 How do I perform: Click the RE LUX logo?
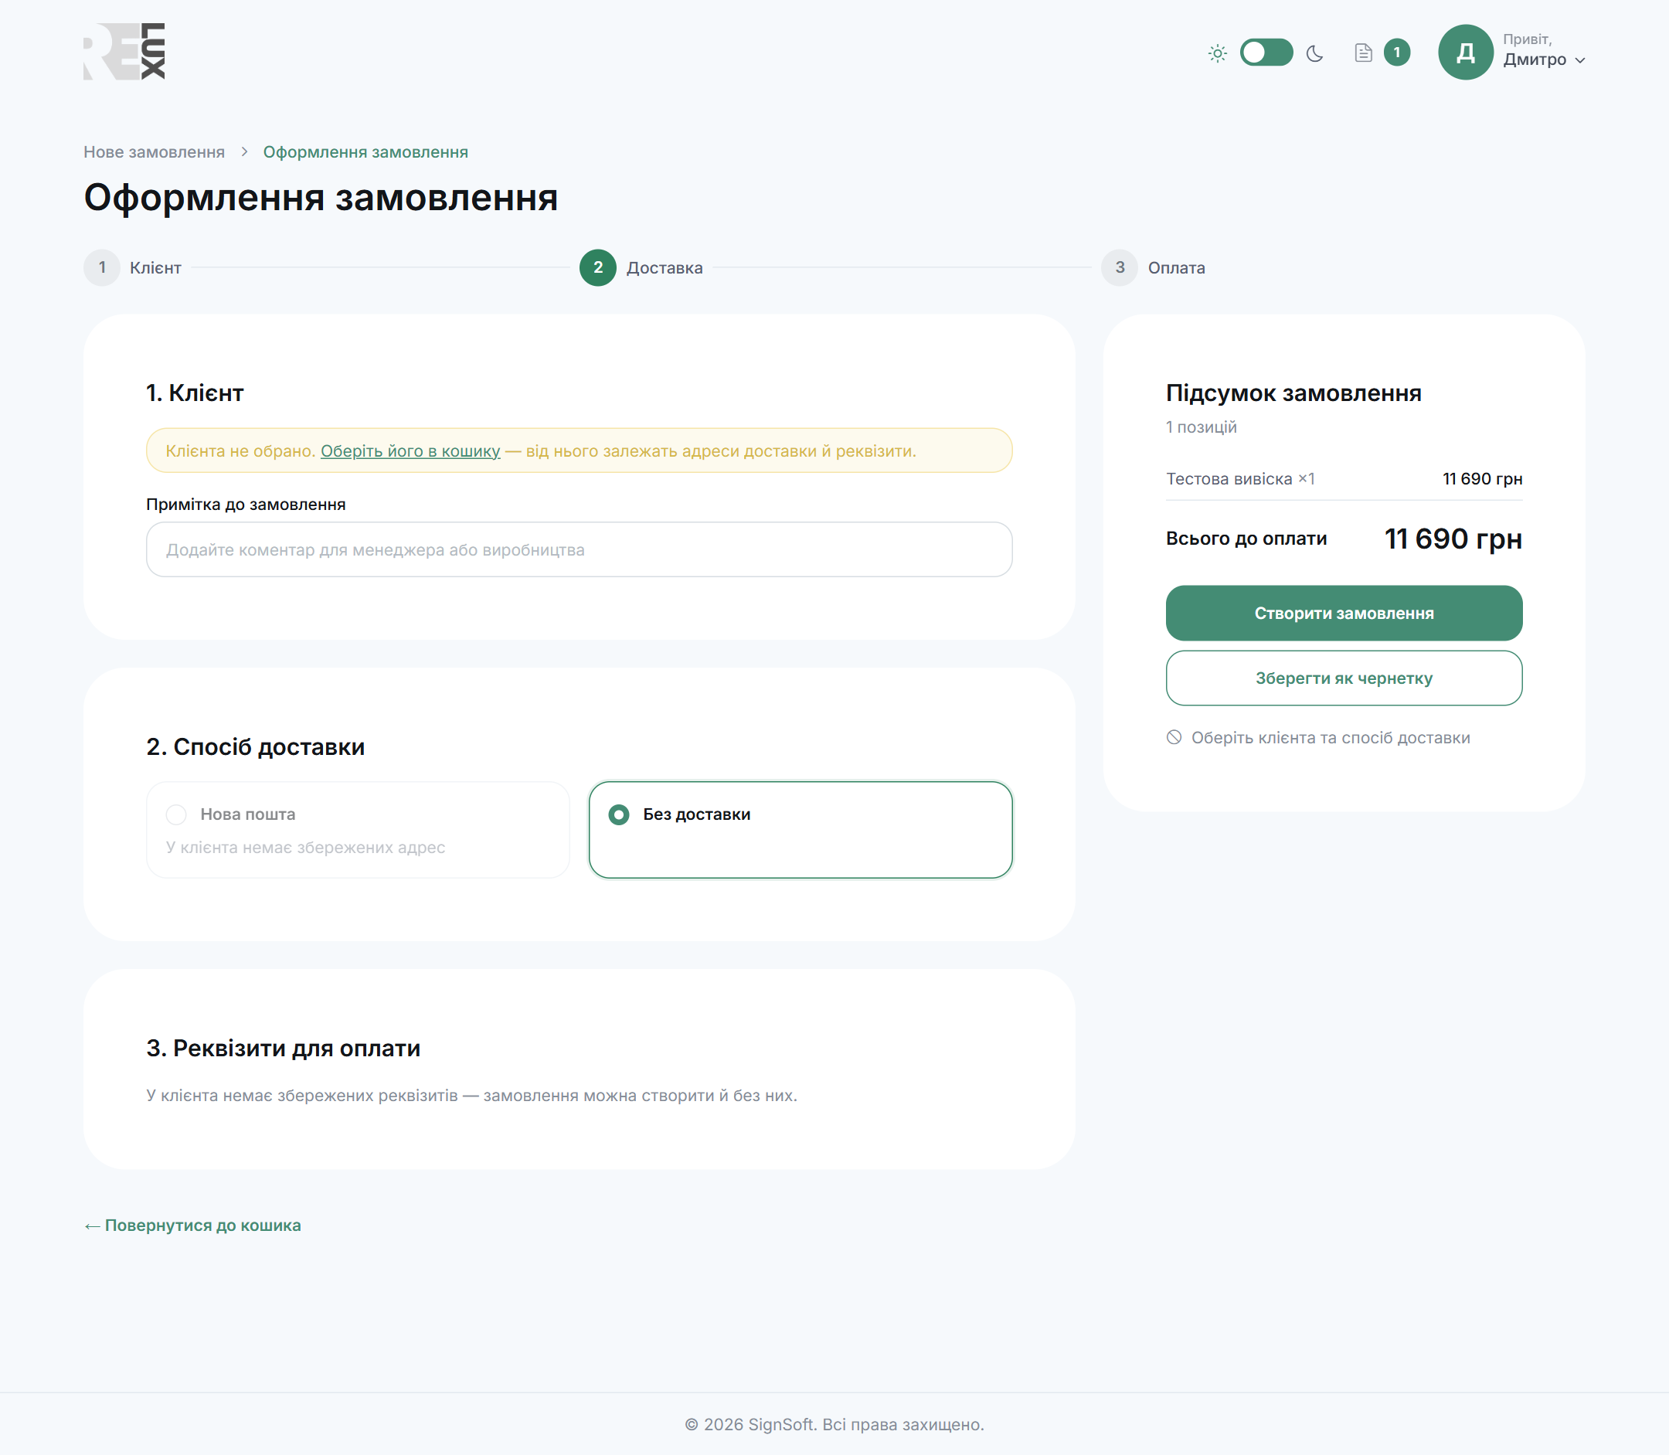click(124, 52)
